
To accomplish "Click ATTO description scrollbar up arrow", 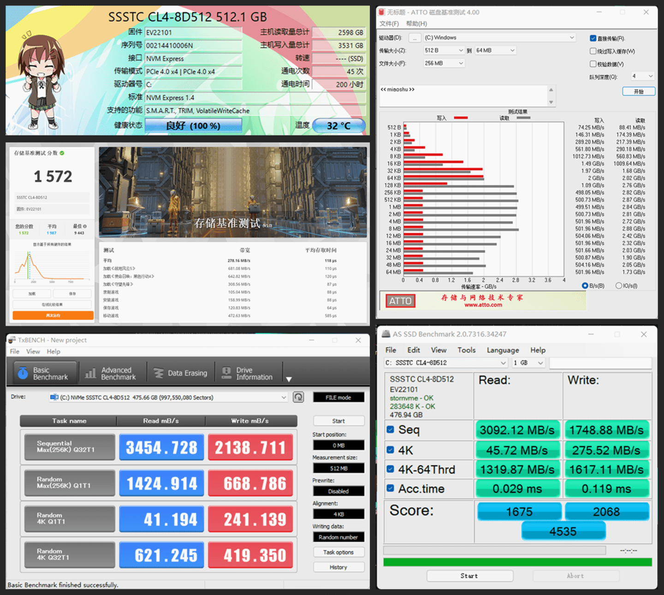I will click(x=551, y=90).
